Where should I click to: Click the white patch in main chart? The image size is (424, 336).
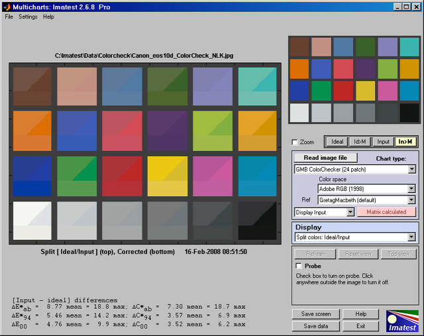click(x=32, y=221)
